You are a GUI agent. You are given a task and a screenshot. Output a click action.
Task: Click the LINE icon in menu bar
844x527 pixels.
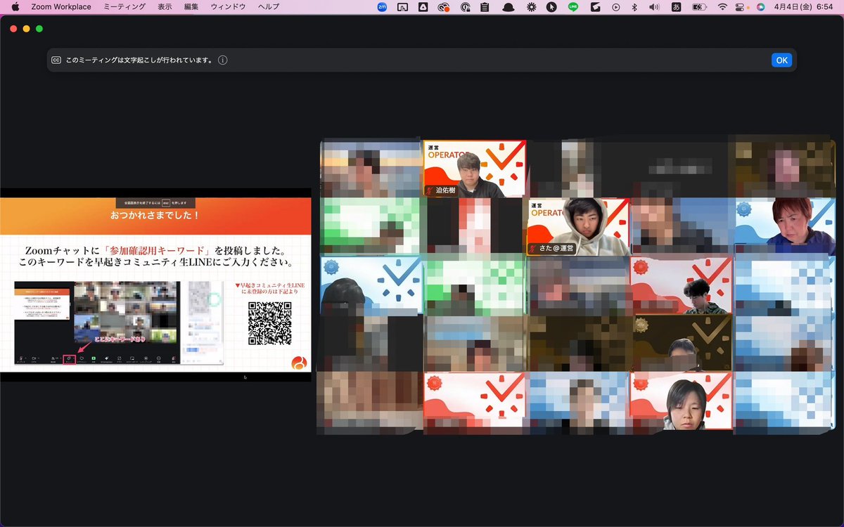pyautogui.click(x=573, y=7)
